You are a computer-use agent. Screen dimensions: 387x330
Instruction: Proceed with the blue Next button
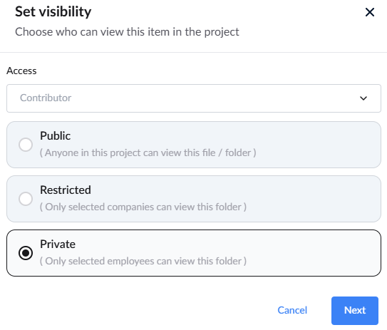coord(355,311)
